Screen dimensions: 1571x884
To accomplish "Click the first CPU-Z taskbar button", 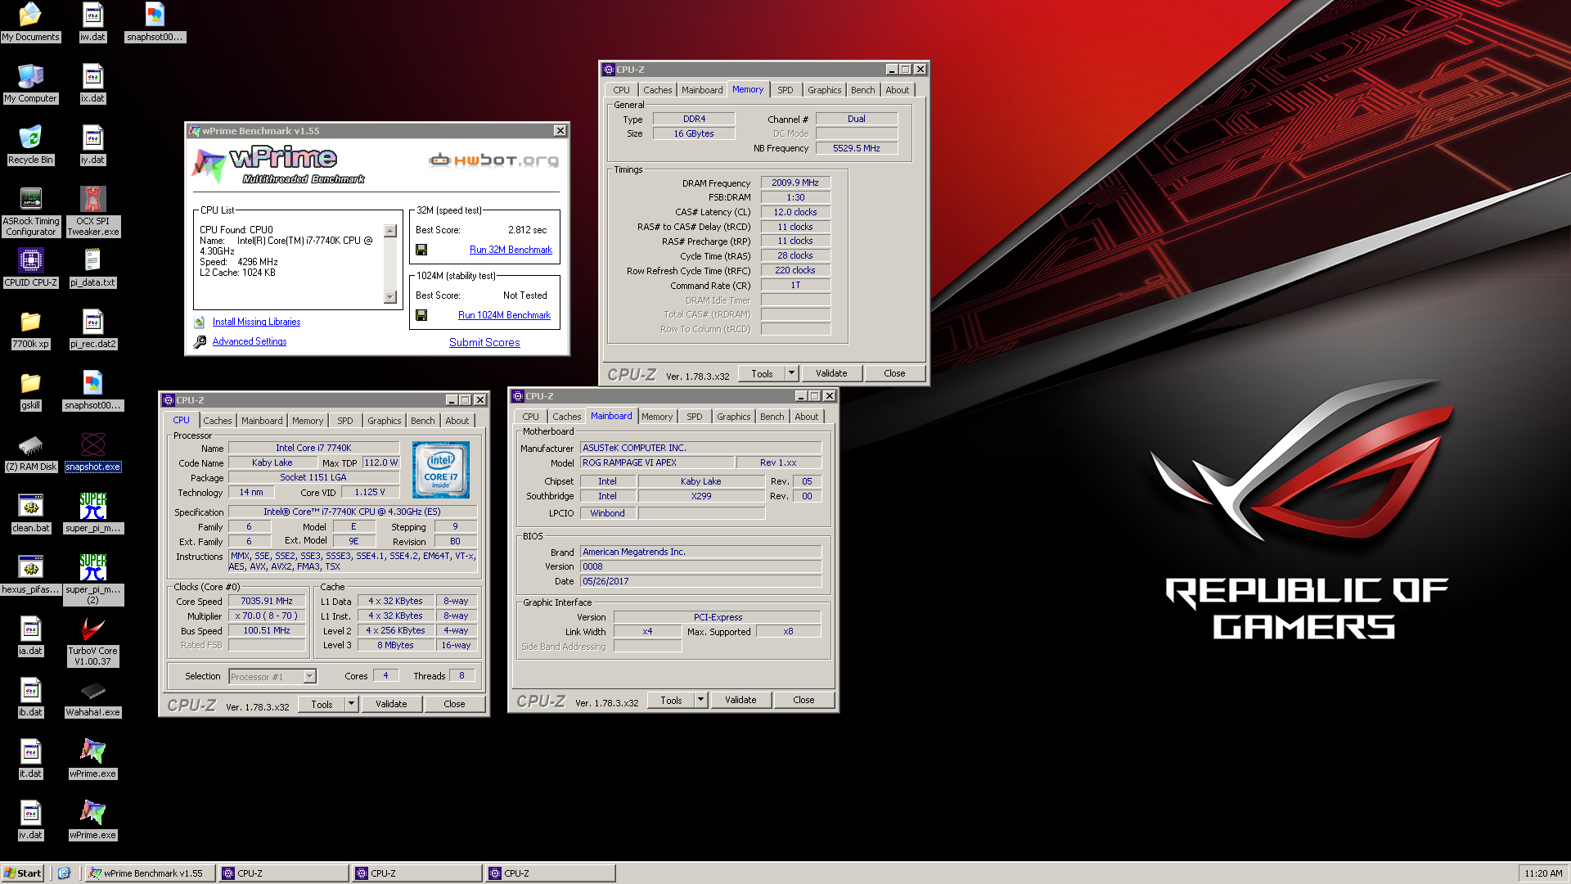I will pos(283,873).
